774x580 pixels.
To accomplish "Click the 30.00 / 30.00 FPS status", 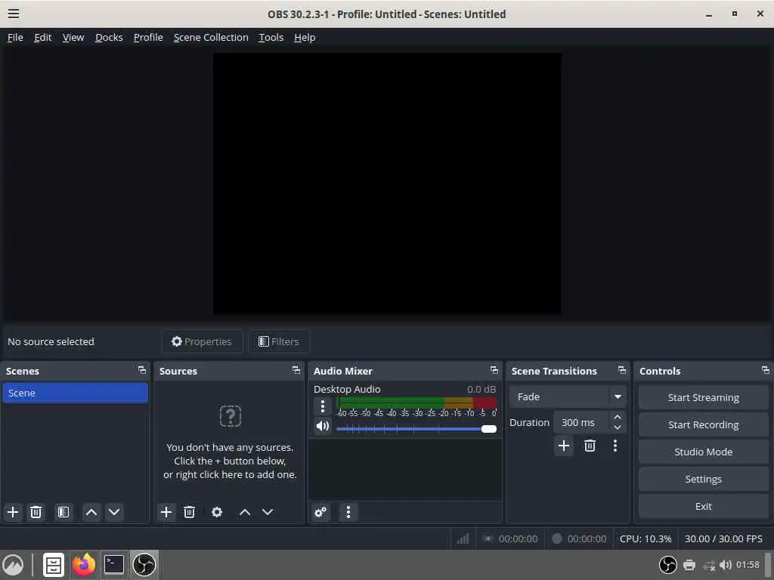I will coord(723,538).
